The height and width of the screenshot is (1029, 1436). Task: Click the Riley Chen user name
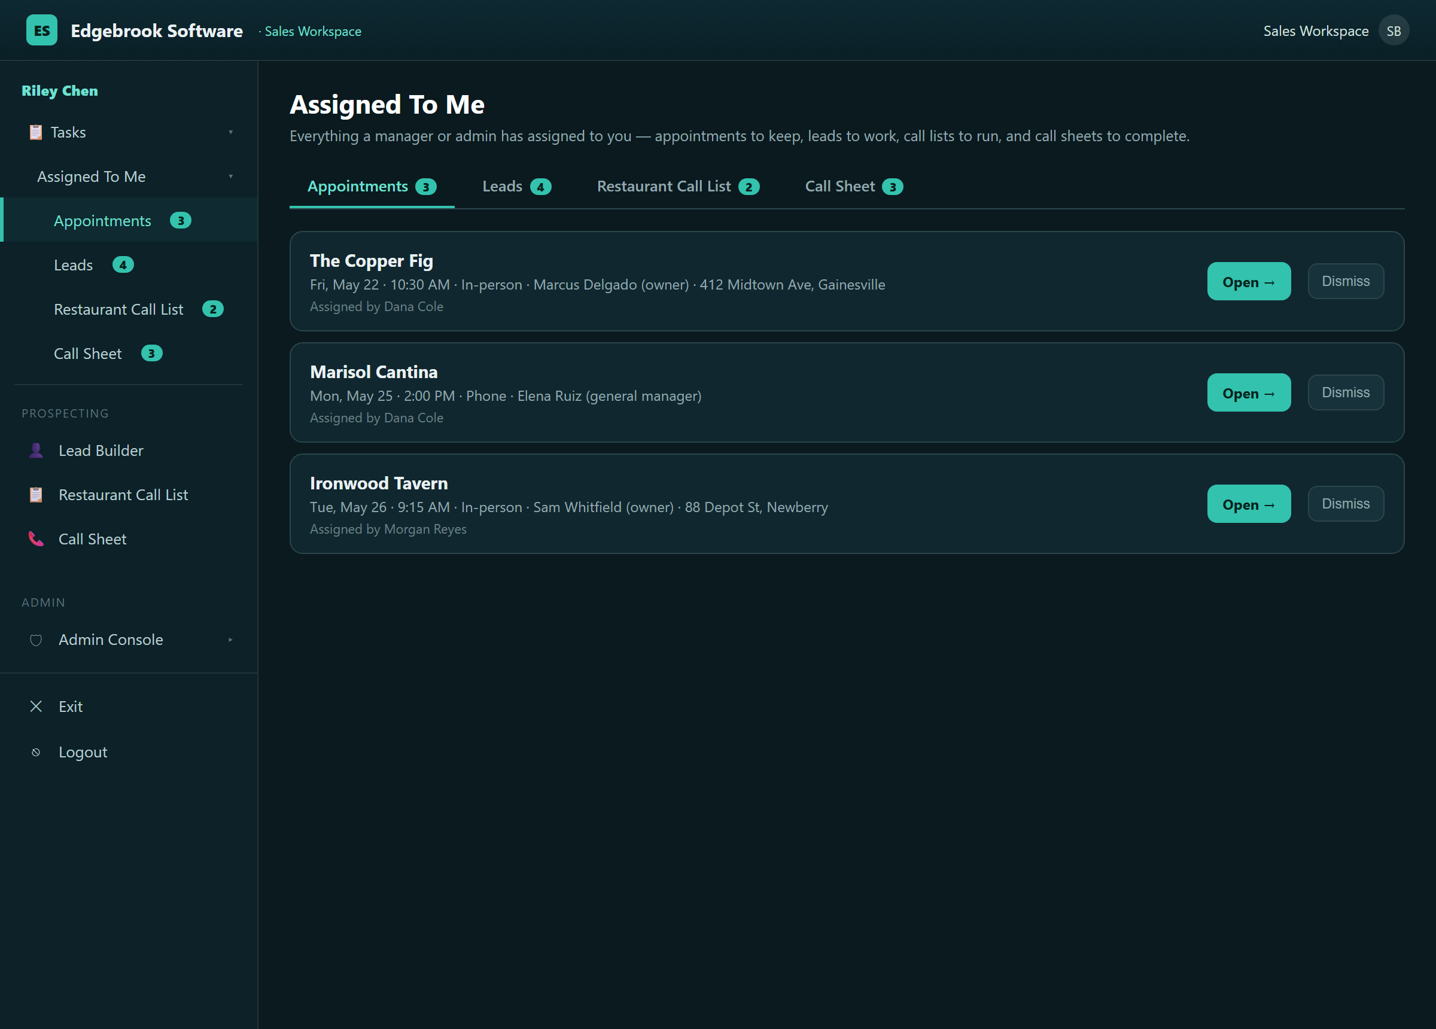click(59, 90)
